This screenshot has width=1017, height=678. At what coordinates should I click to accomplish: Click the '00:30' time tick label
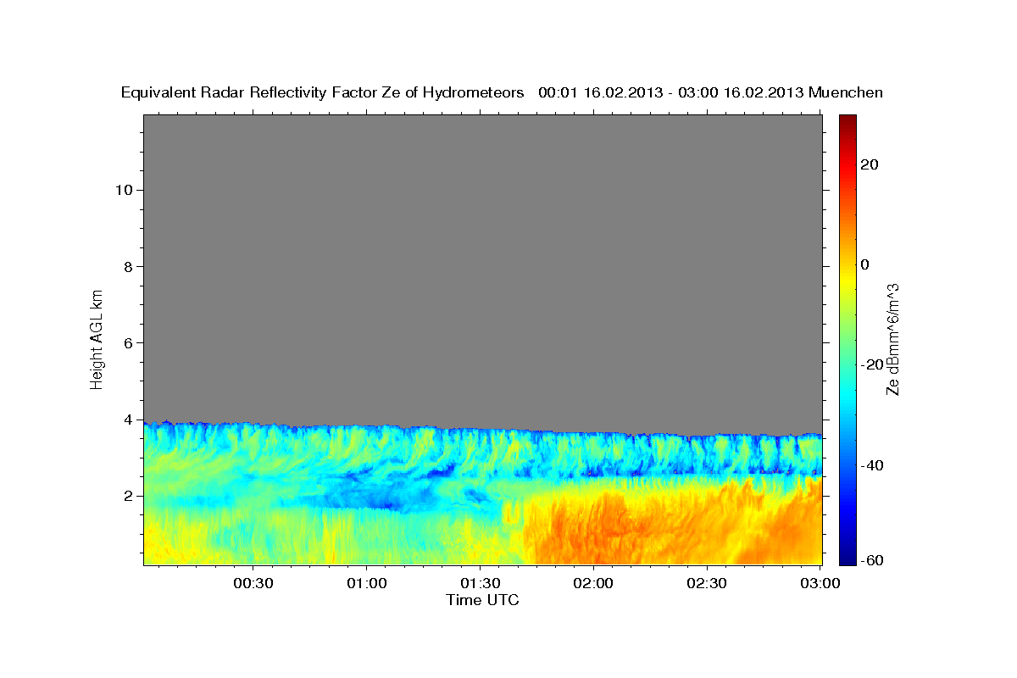[253, 583]
